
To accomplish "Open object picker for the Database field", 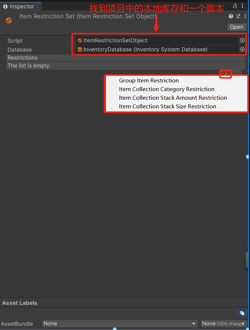I will pyautogui.click(x=242, y=49).
